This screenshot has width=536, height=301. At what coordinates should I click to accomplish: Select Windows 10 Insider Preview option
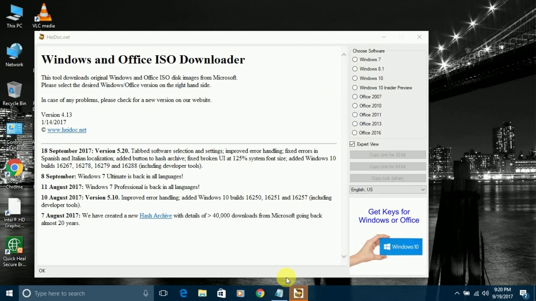pyautogui.click(x=355, y=87)
